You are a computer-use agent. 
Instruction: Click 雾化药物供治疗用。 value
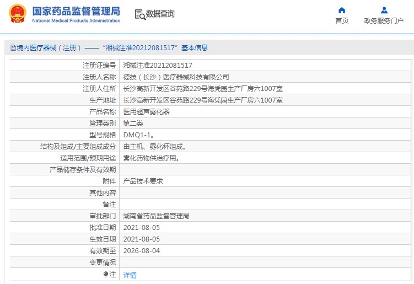click(151, 158)
